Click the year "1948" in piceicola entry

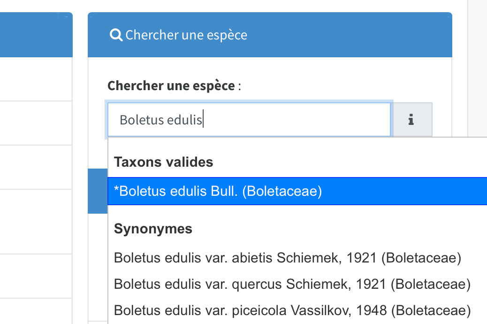click(374, 310)
